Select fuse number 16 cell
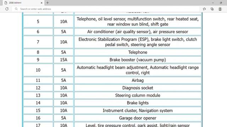 pyautogui.click(x=38, y=118)
